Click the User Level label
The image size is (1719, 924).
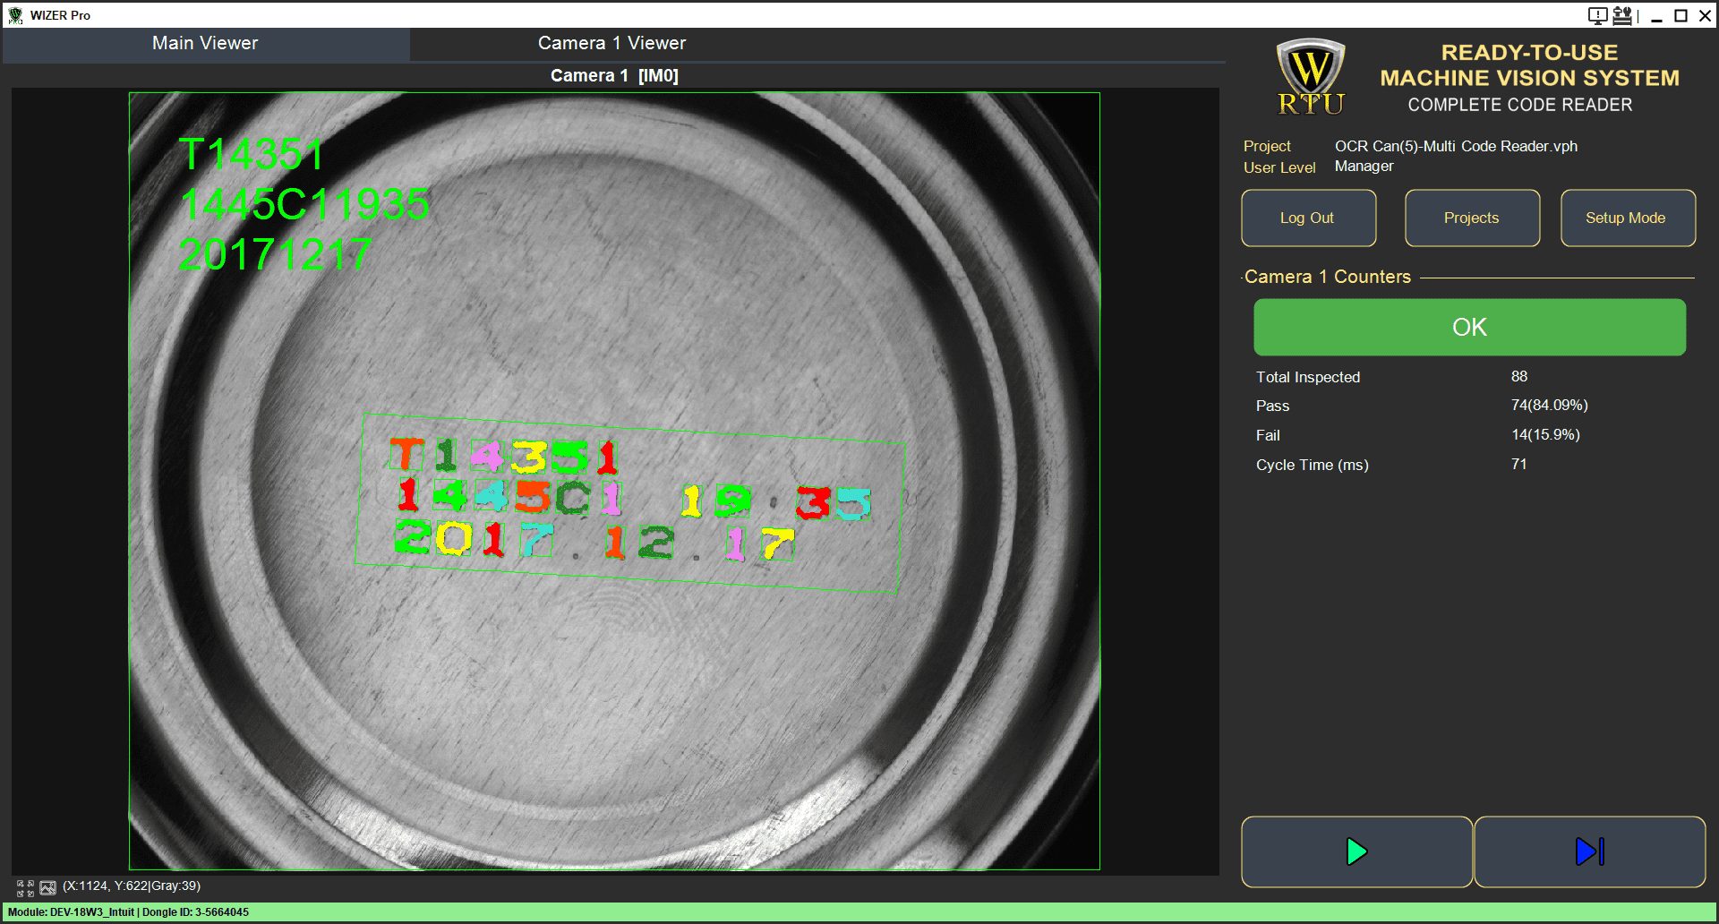(x=1279, y=167)
